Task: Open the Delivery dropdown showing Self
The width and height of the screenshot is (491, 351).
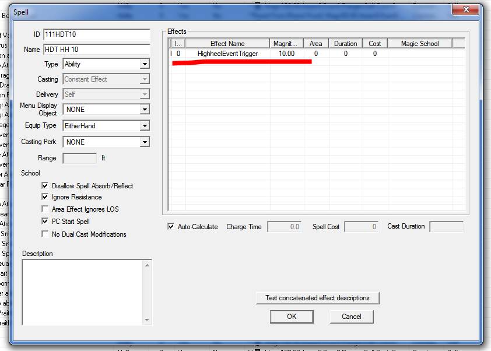Action: 106,94
